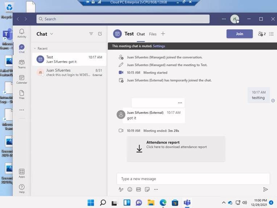Open Help in Teams sidebar

22,189
